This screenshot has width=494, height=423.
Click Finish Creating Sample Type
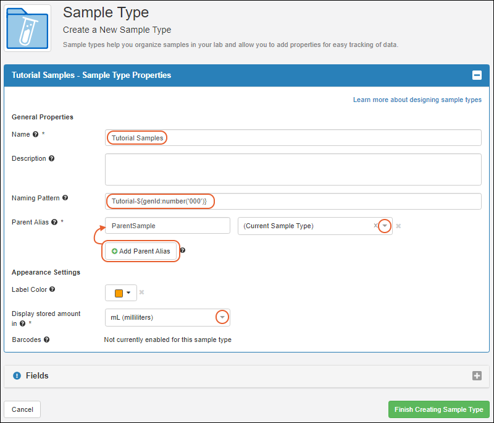[438, 409]
